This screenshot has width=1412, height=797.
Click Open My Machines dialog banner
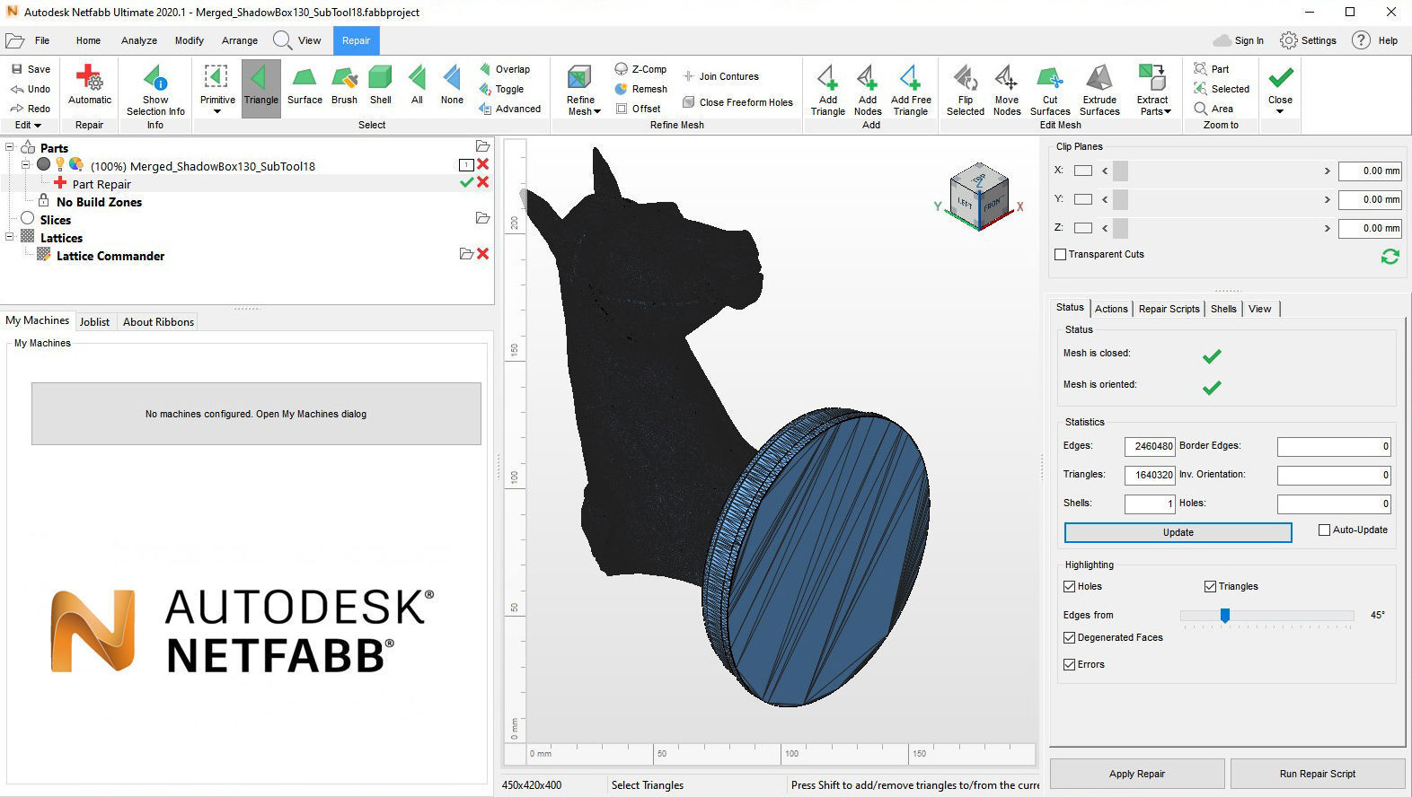coord(256,414)
